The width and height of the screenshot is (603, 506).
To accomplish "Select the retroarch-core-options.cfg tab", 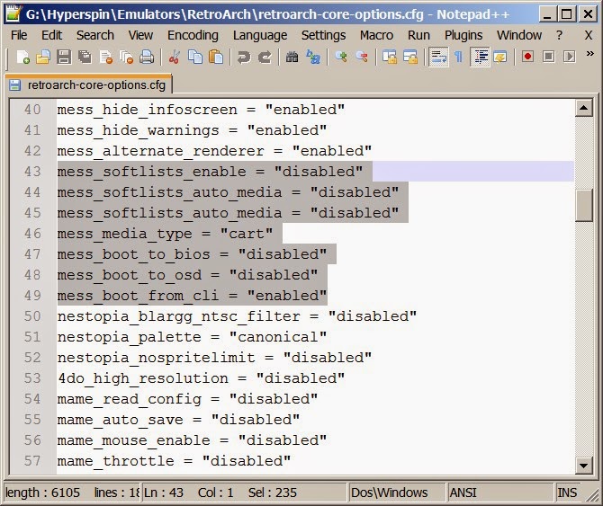I will pyautogui.click(x=89, y=84).
